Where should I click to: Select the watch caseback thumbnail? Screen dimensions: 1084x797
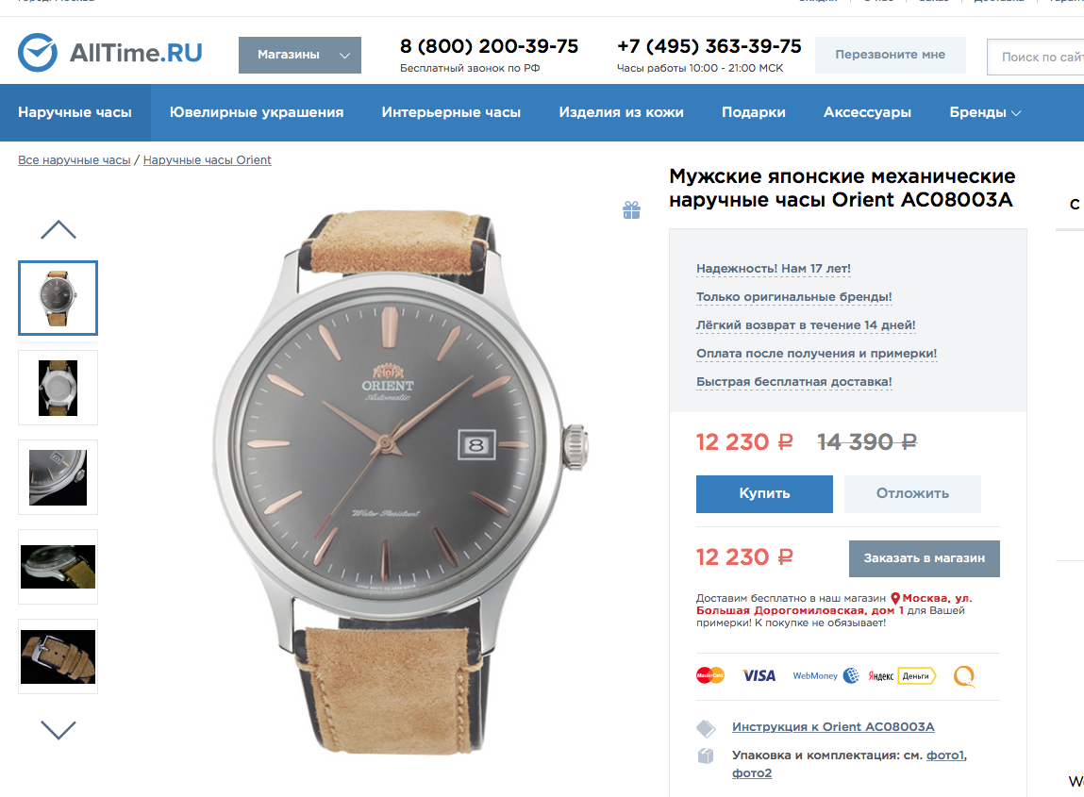click(58, 388)
